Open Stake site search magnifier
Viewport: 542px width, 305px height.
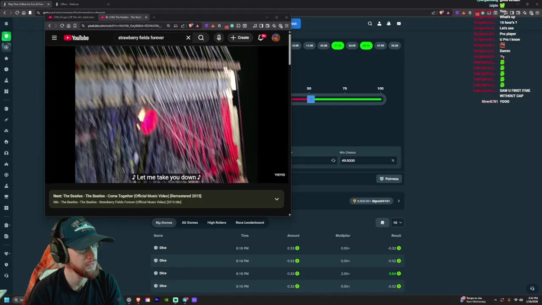[370, 24]
